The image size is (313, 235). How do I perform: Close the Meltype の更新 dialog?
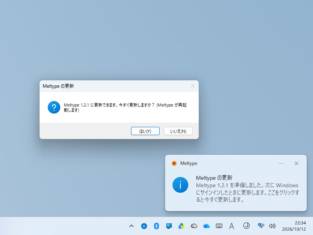193,86
